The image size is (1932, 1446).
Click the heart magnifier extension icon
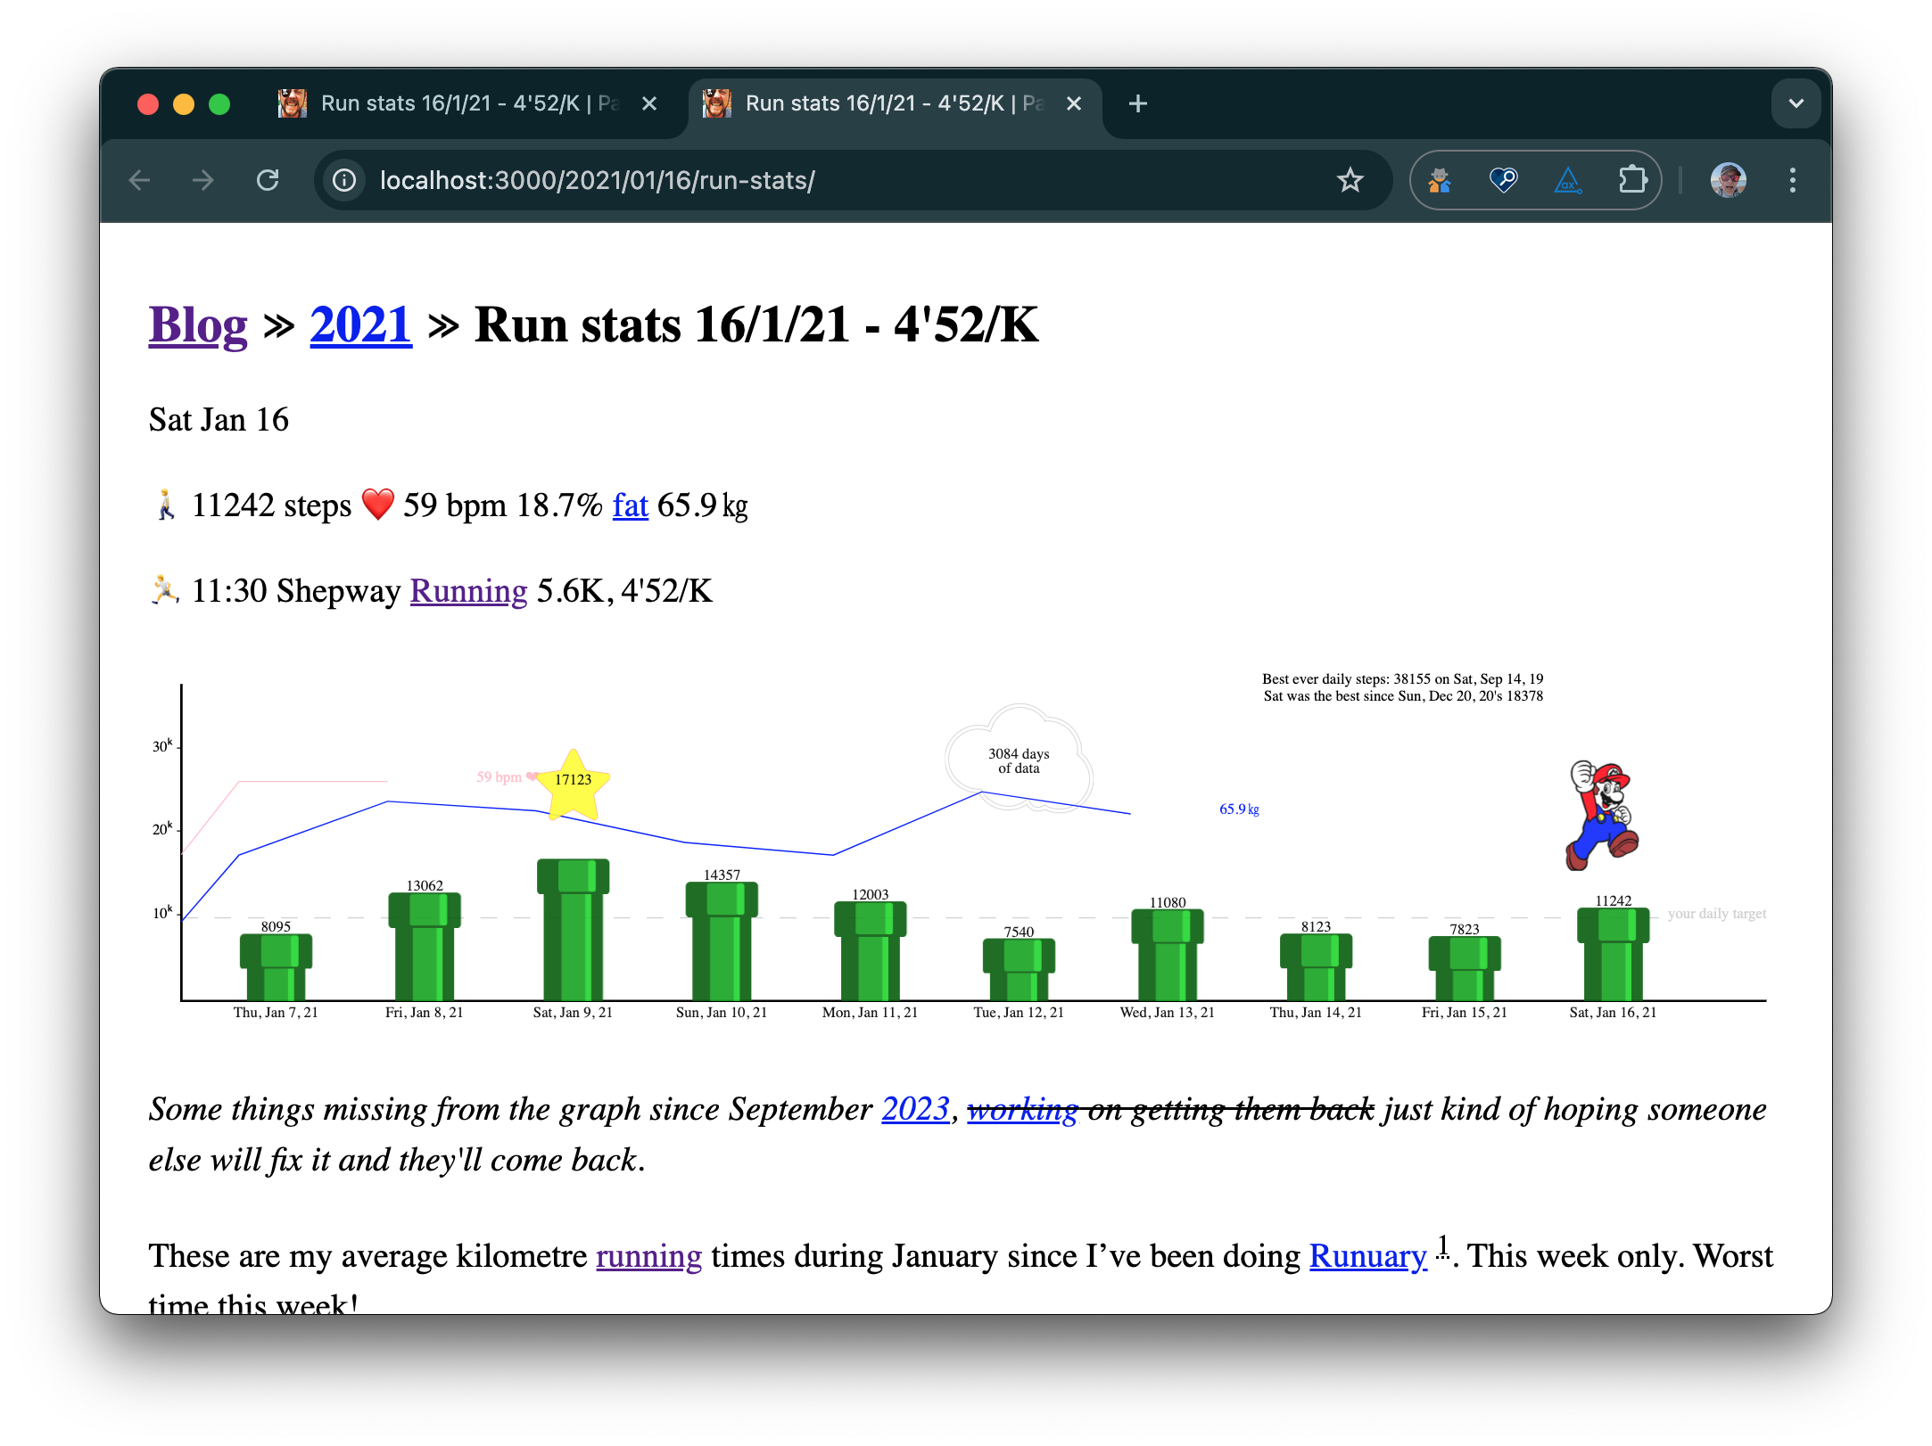(x=1503, y=180)
